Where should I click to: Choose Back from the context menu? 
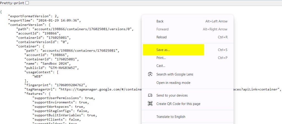click(160, 21)
